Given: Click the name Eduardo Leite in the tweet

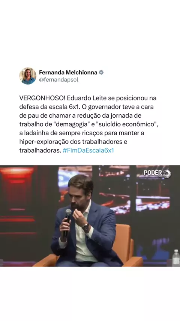Looking at the screenshot, I should pos(87,98).
